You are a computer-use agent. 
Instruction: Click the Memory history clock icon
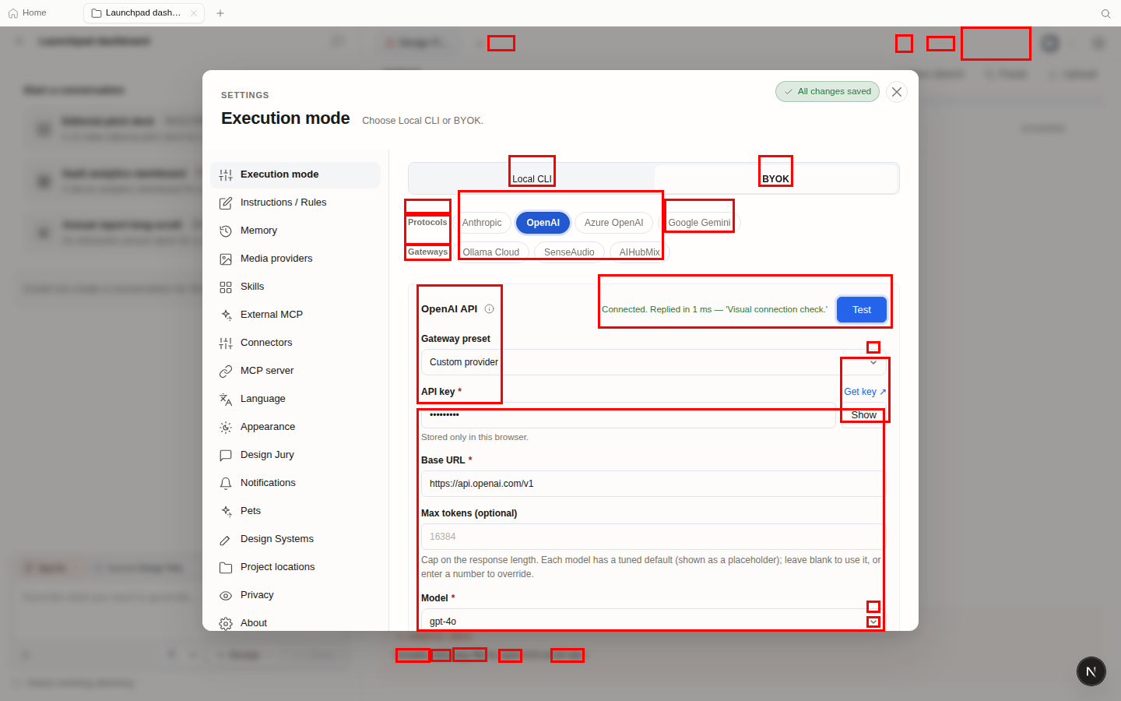coord(226,231)
